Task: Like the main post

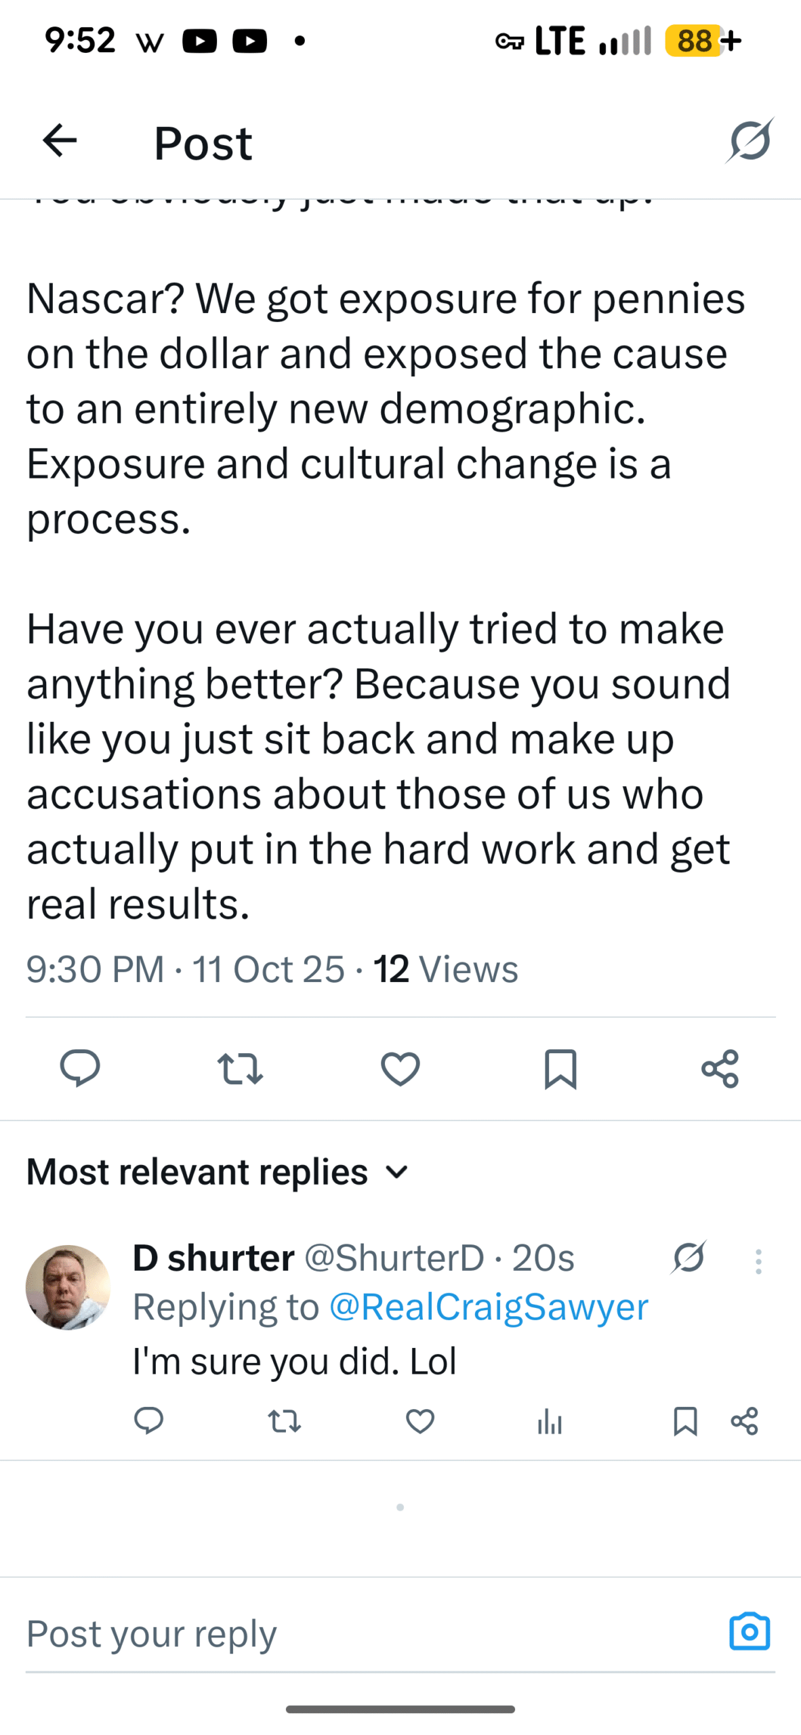Action: coord(400,1069)
